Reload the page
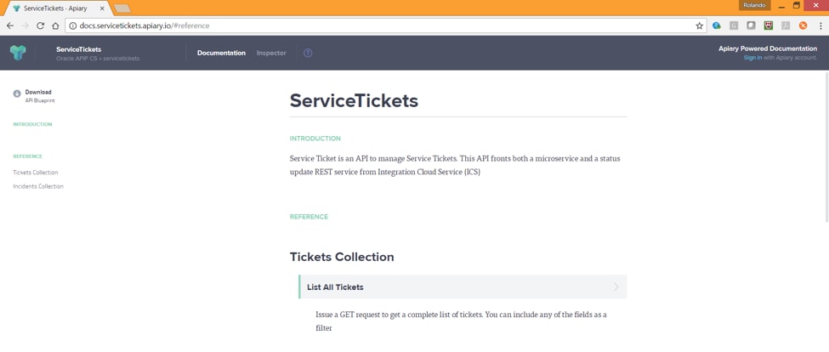Viewport: 829px width, 352px height. 41,26
